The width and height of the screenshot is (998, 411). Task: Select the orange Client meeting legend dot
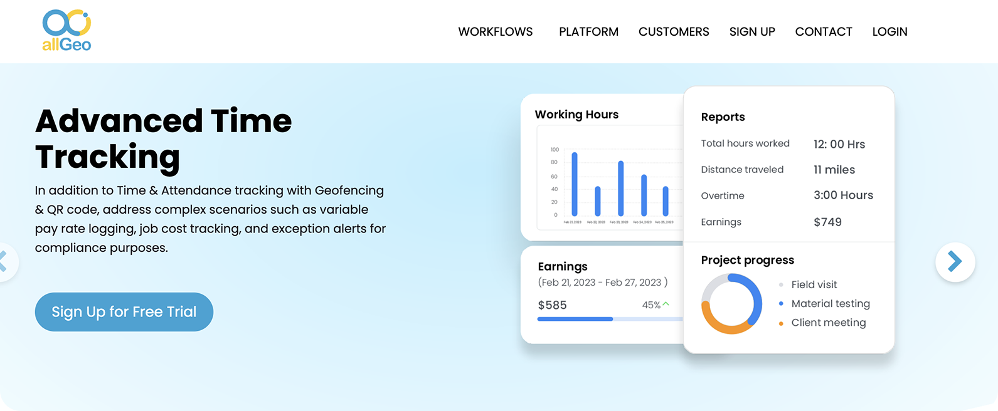click(x=781, y=323)
